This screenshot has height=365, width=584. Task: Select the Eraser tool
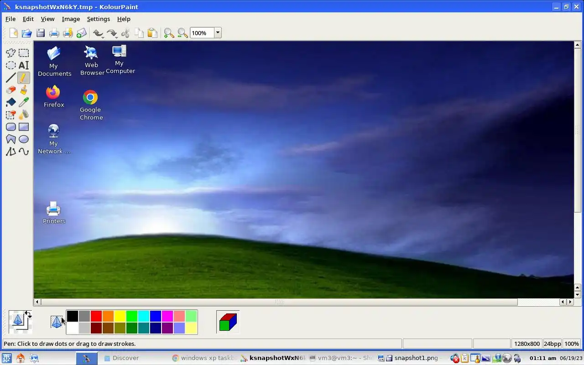(x=11, y=90)
